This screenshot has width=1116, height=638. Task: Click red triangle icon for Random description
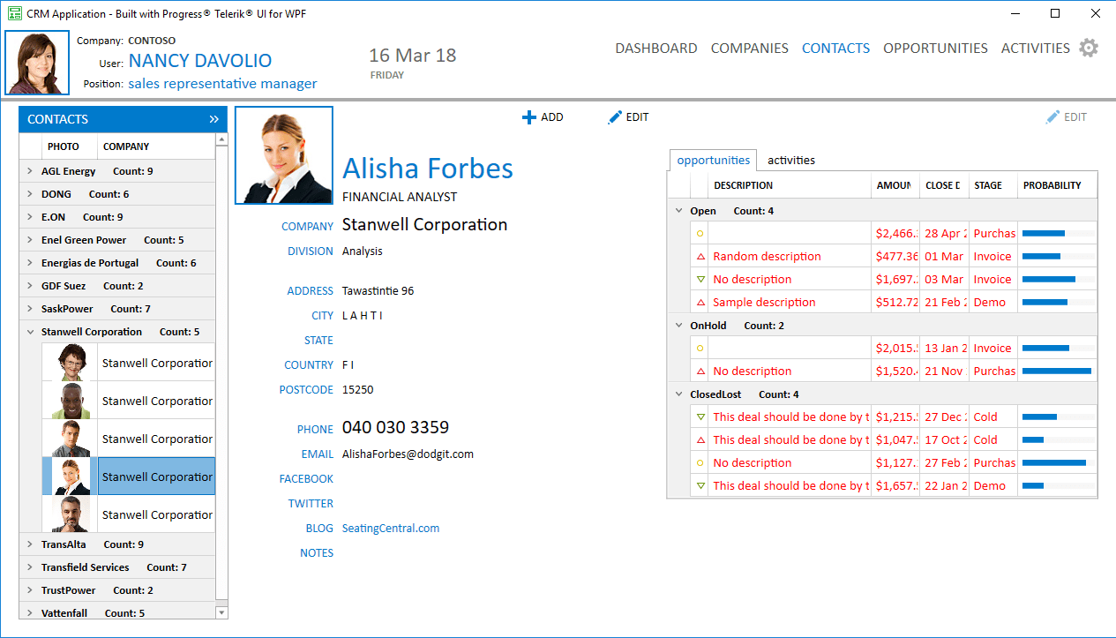coord(700,257)
